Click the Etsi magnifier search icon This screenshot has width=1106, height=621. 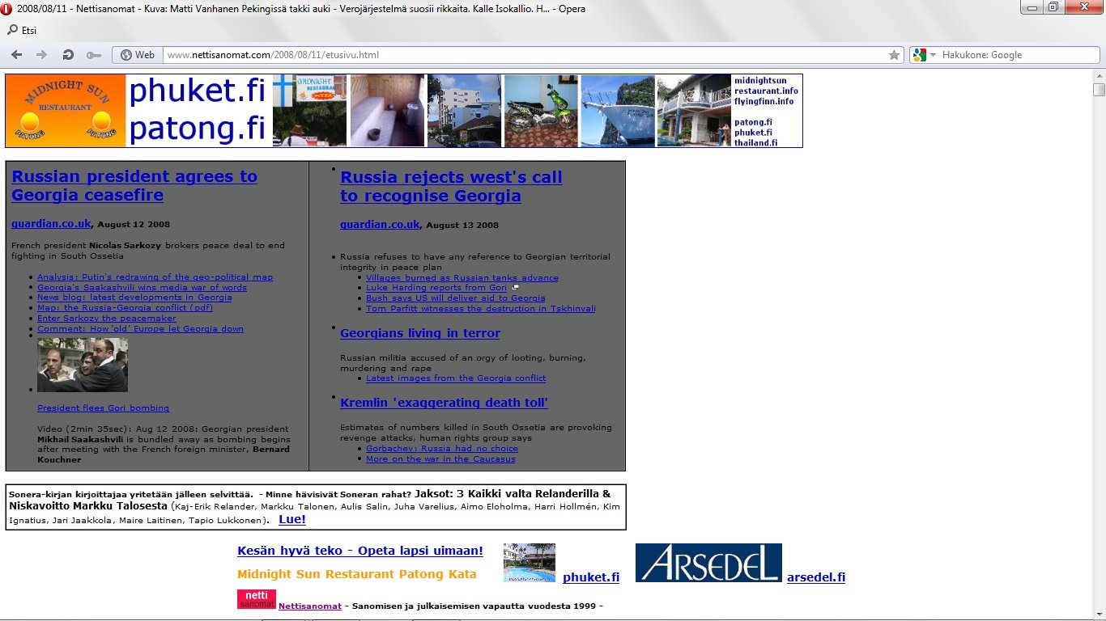click(x=13, y=30)
